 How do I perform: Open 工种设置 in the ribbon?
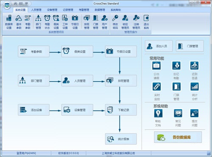coord(65,22)
